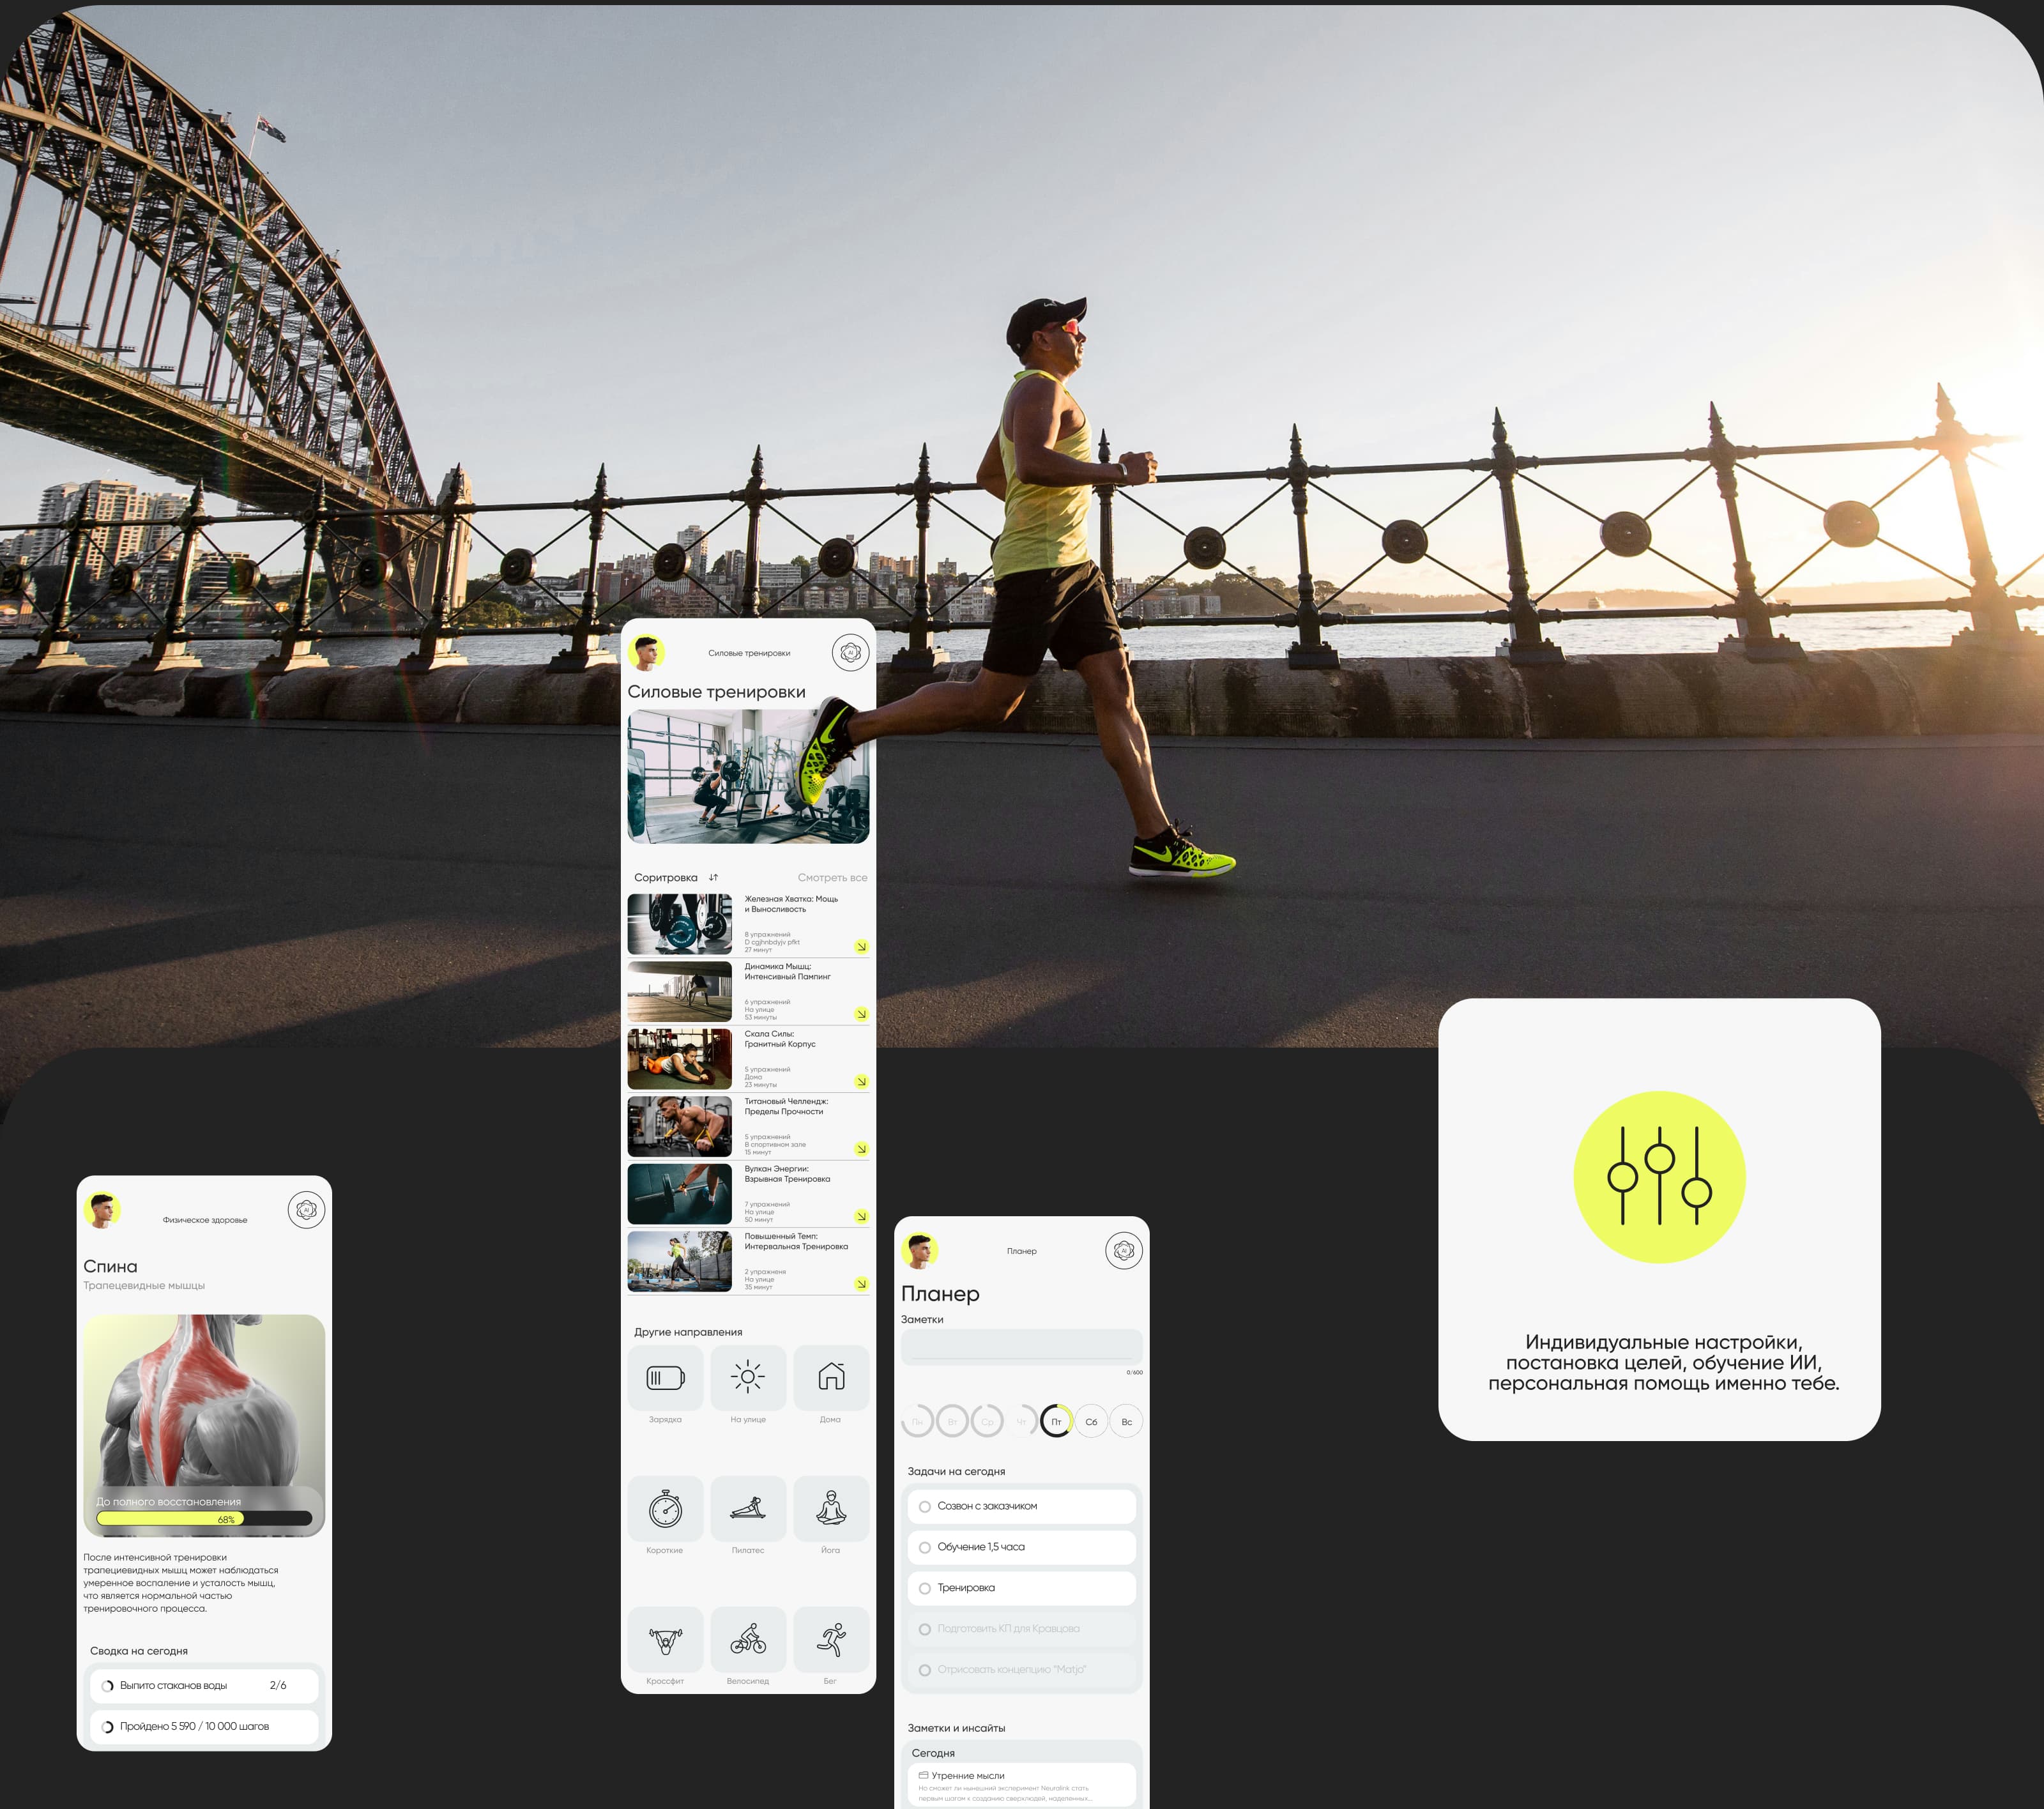Open the Кроссфит kettlebell icon

665,1640
